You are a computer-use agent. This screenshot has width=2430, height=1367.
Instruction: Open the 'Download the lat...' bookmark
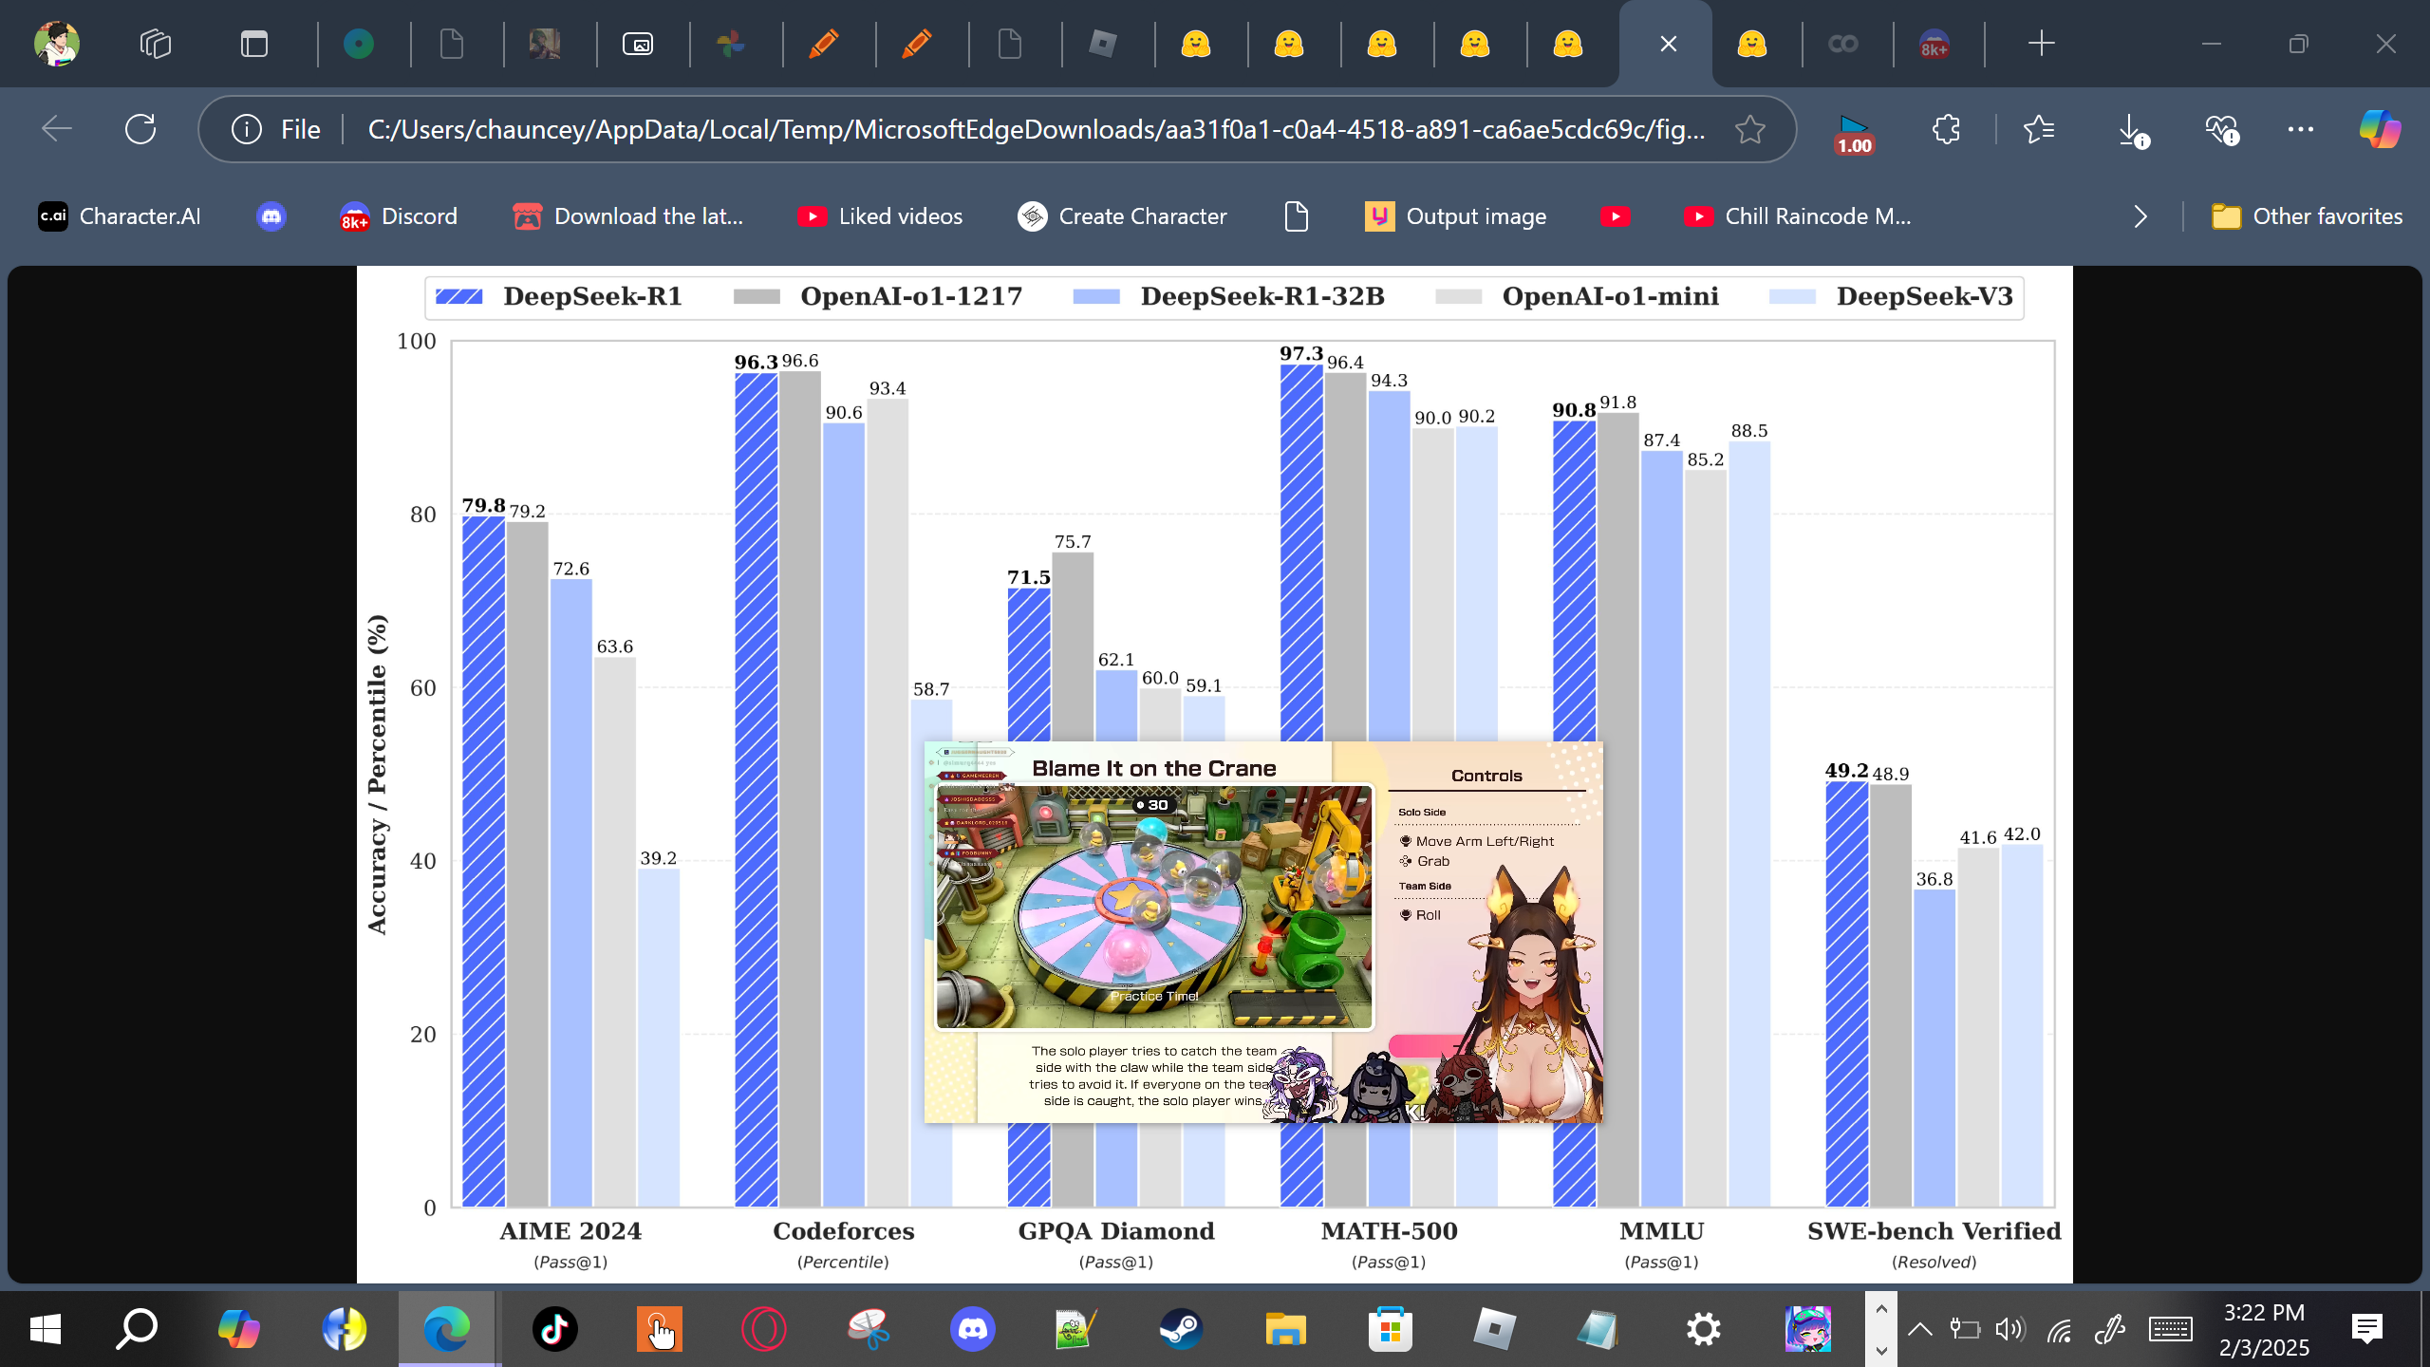627,216
